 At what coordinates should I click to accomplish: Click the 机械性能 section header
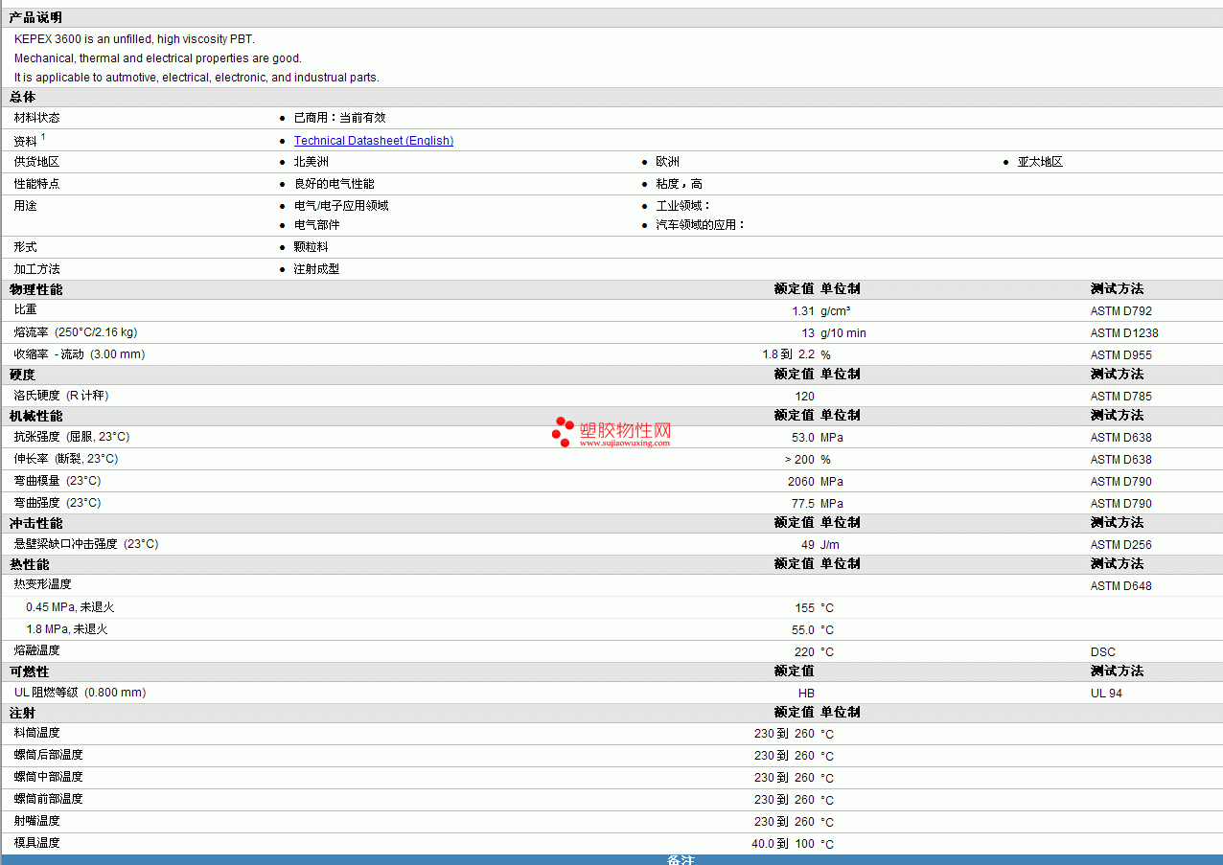35,416
